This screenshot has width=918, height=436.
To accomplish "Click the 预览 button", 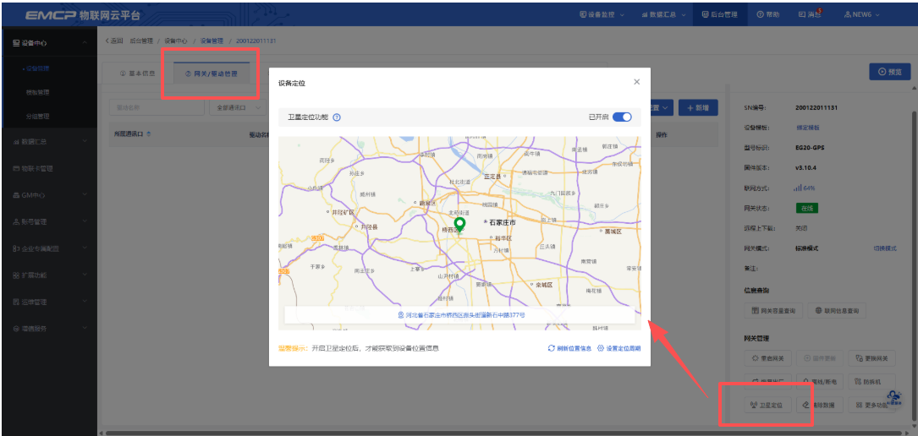I will 890,72.
